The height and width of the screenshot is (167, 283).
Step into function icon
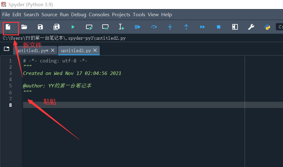pos(170,27)
